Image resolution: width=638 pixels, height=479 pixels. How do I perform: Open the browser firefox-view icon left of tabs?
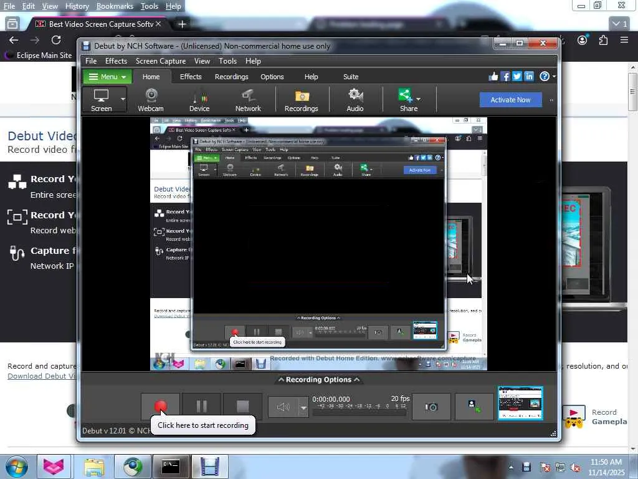point(12,24)
